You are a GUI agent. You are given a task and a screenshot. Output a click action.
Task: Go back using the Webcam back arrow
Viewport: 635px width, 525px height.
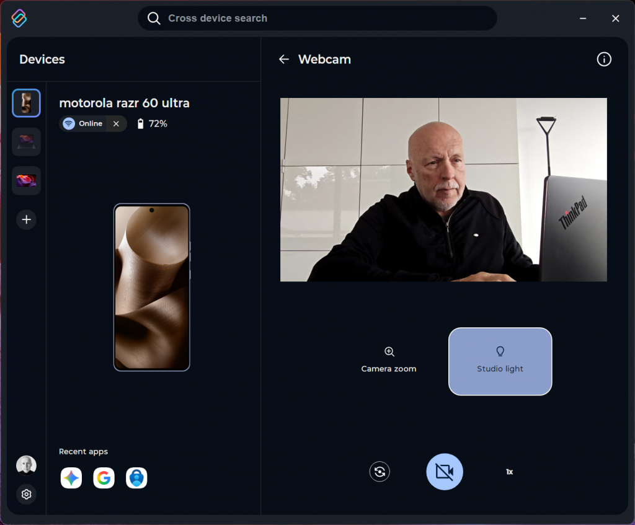(x=284, y=60)
